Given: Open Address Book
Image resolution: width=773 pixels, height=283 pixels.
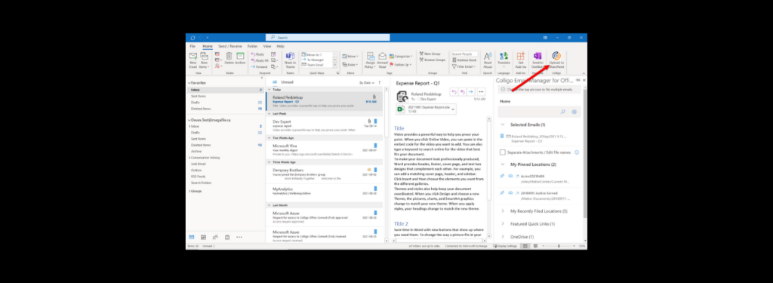Looking at the screenshot, I should click(x=465, y=60).
